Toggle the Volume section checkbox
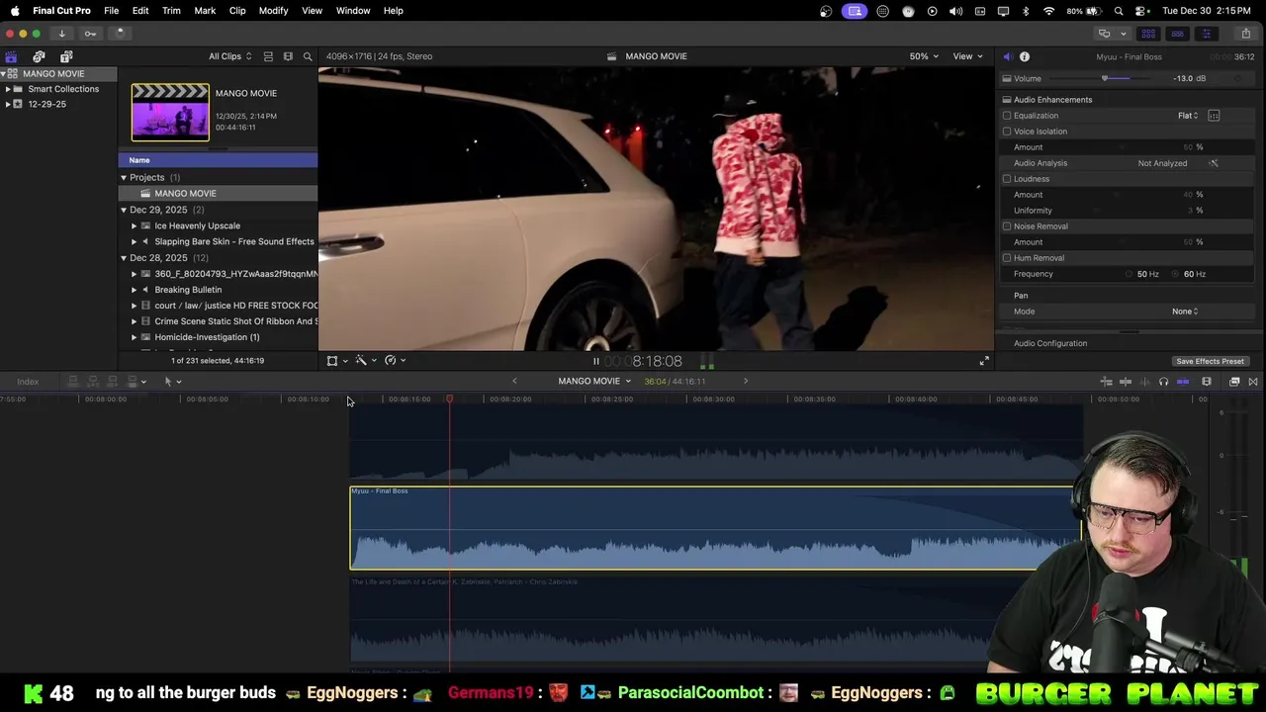Image resolution: width=1266 pixels, height=712 pixels. click(x=1007, y=79)
